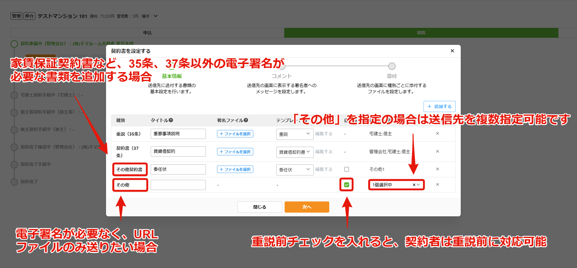This screenshot has width=577, height=268.
Task: Click the help icon next to 署名ファイル
Action: pos(246,120)
